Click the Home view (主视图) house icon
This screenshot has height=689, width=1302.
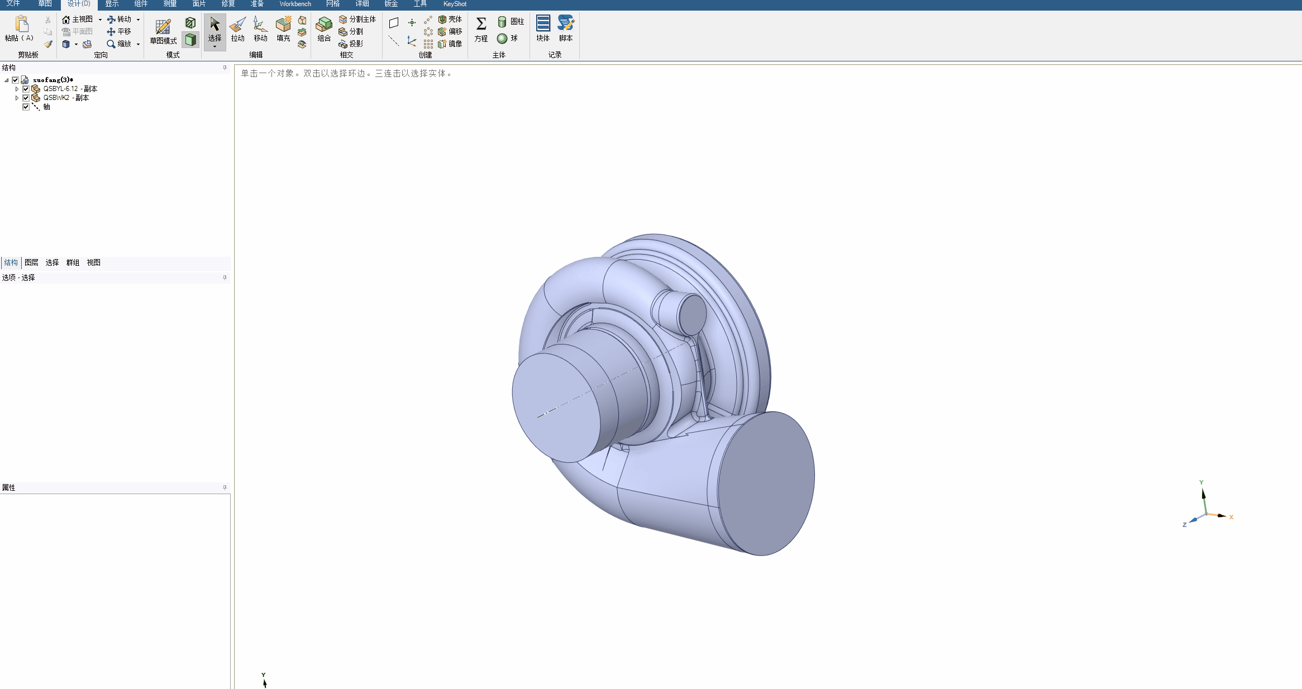(66, 20)
